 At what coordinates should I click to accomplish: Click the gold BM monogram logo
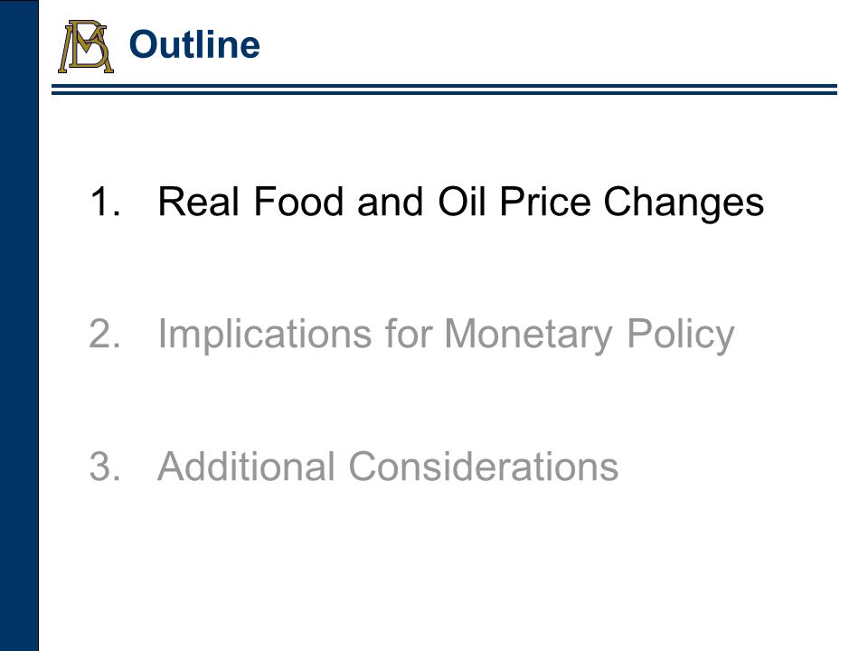86,46
